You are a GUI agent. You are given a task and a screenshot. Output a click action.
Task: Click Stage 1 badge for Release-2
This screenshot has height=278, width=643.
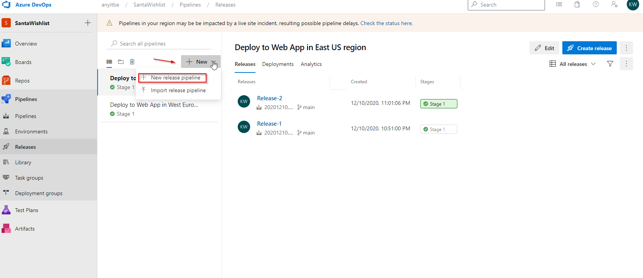pos(438,104)
